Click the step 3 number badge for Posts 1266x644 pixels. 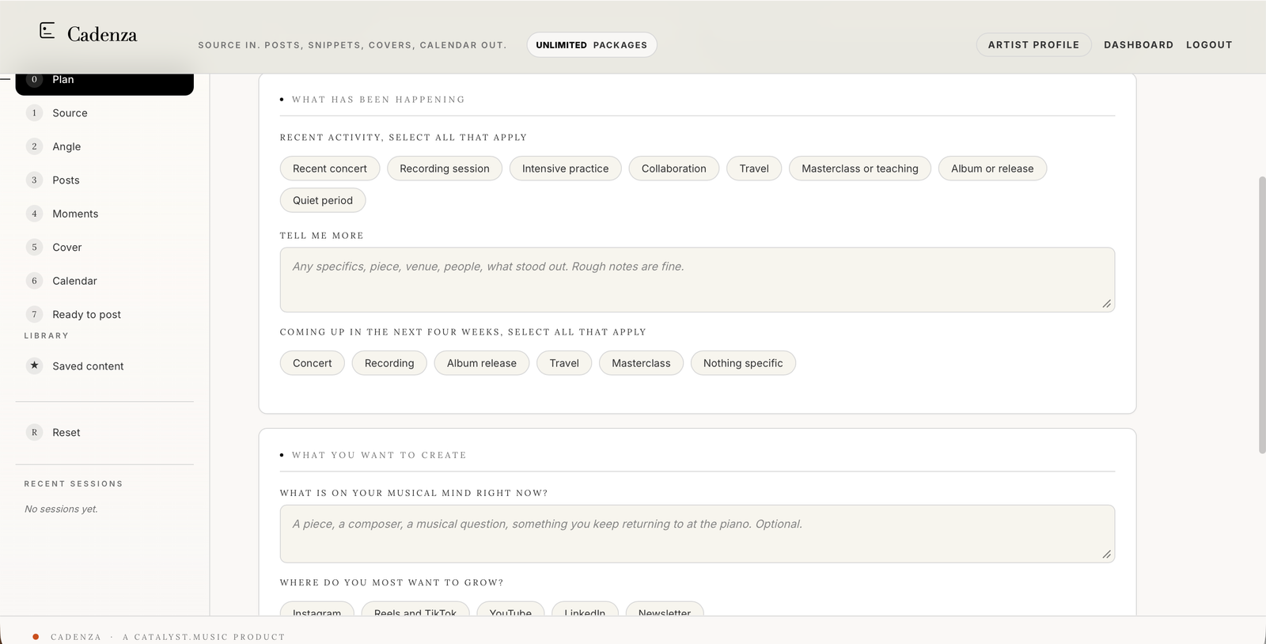[34, 180]
